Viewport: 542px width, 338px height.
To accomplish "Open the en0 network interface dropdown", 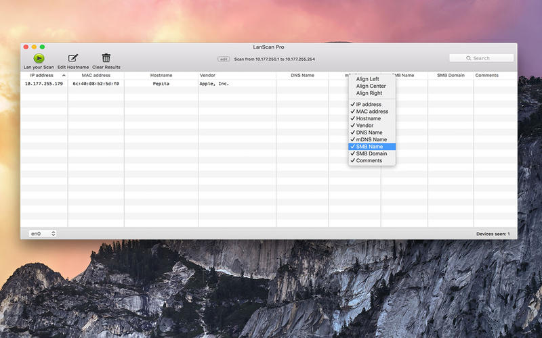I will point(43,234).
